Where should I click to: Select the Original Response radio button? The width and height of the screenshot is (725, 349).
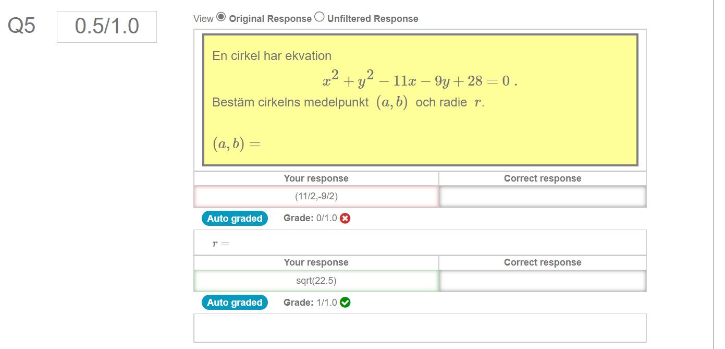coord(221,17)
